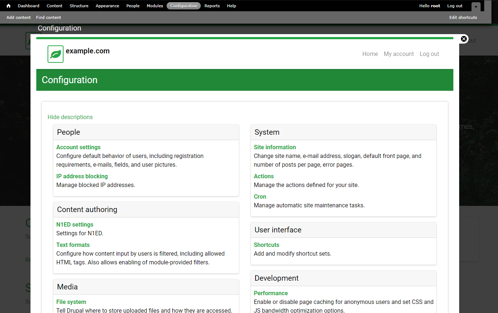
Task: Click the example.com site name
Action: (x=88, y=51)
